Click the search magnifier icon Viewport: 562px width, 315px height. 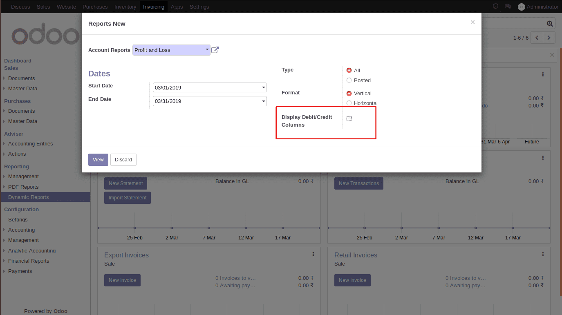[550, 24]
